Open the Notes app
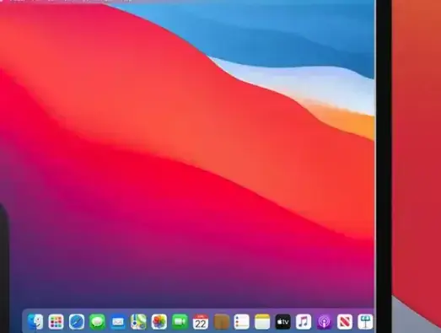 262,321
